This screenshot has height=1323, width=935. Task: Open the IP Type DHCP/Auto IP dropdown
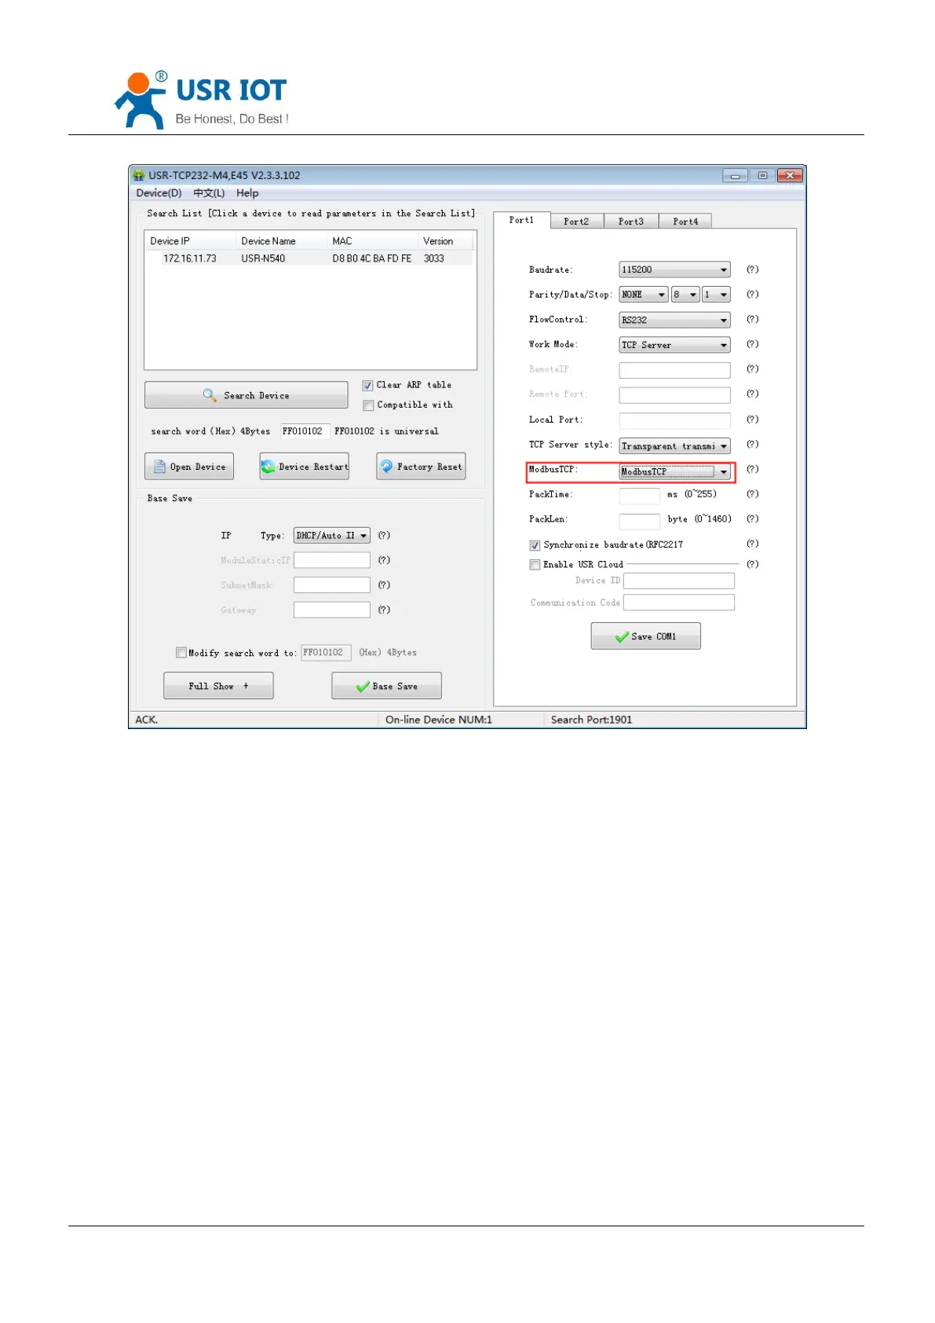[x=332, y=536]
